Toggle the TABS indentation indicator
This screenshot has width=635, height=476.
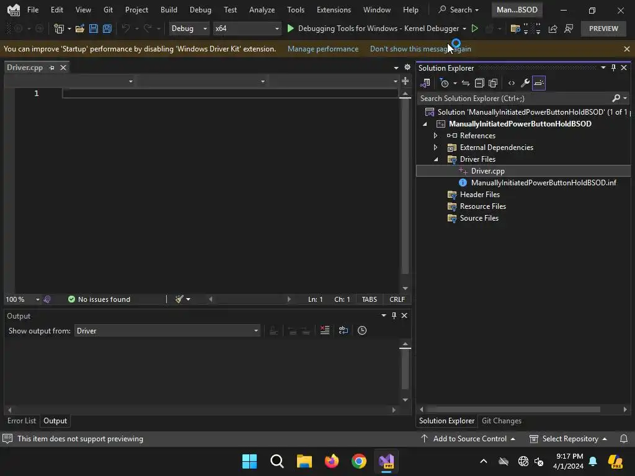click(x=370, y=299)
